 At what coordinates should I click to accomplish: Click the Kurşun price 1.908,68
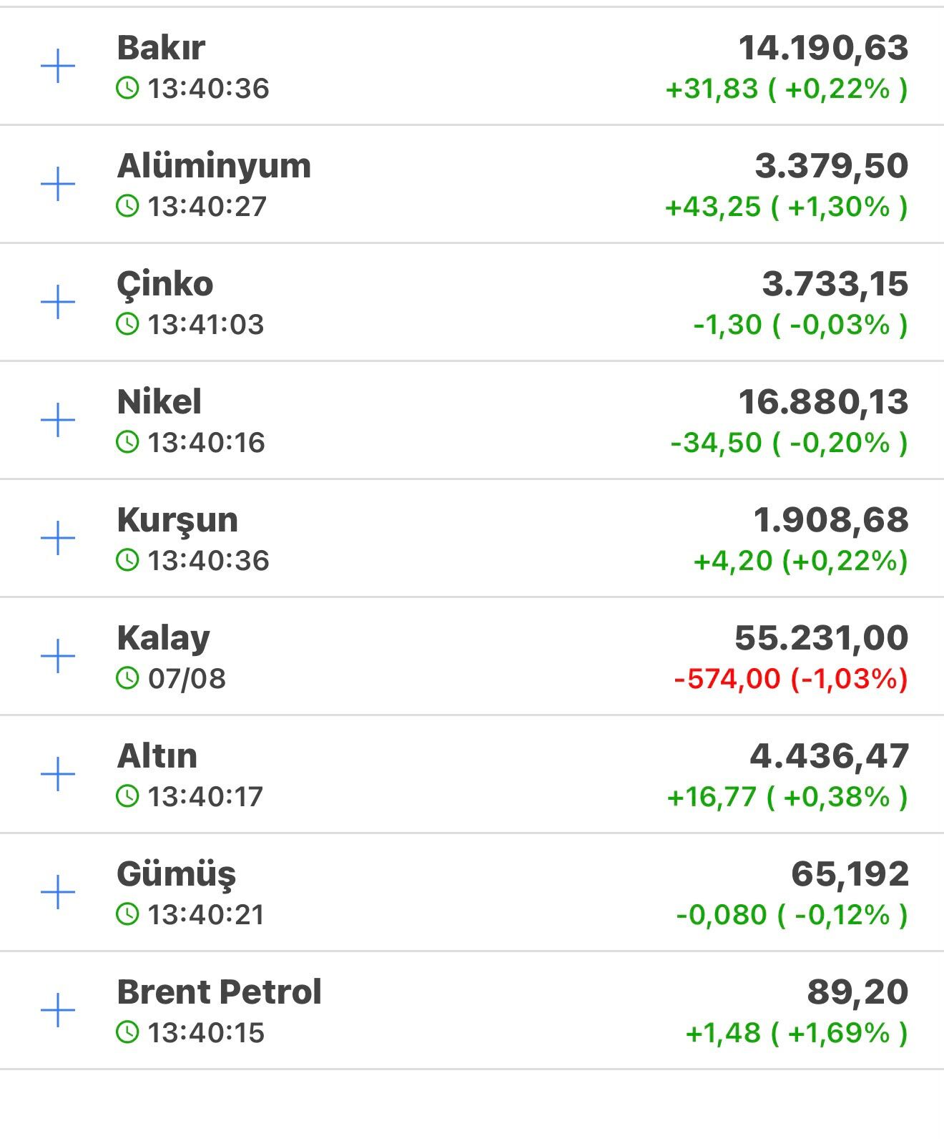point(831,520)
